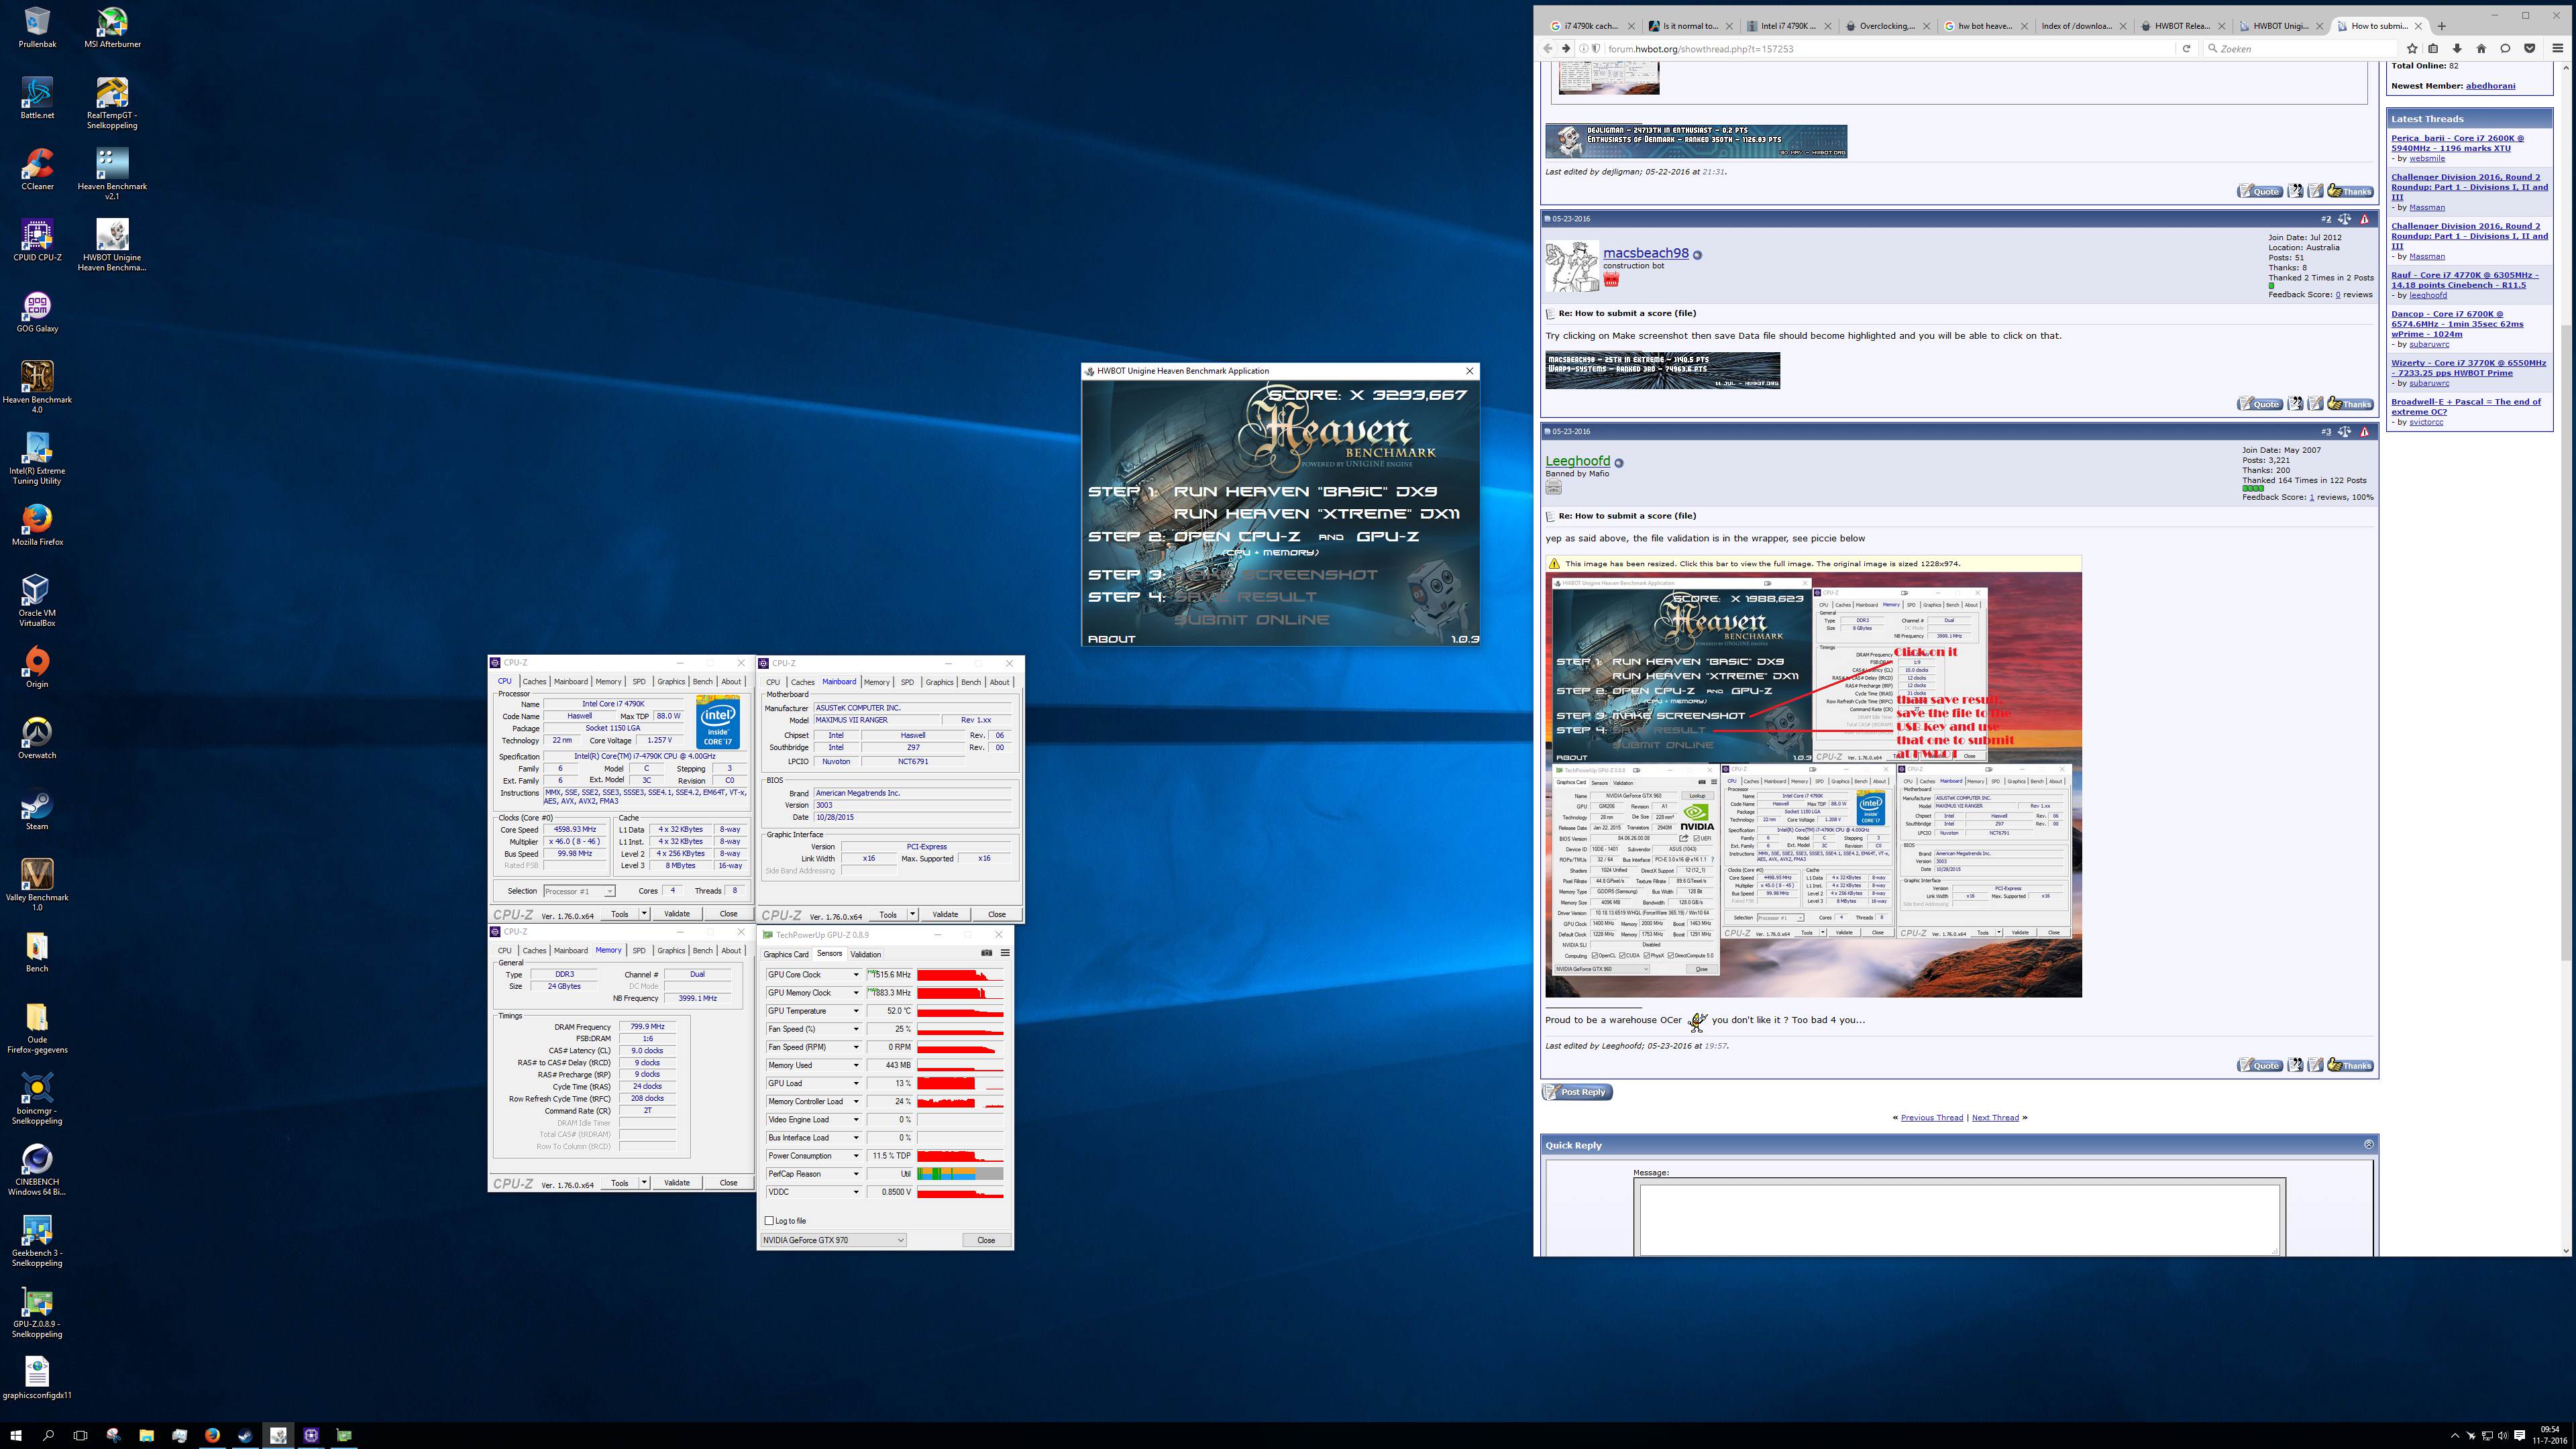Click Validate in CPU-Z processor window
2576x1449 pixels.
coord(677,913)
